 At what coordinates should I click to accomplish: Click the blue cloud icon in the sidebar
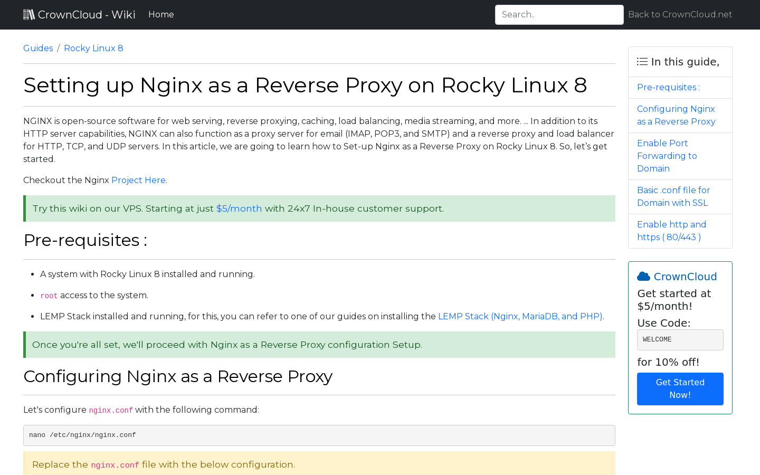(x=643, y=275)
